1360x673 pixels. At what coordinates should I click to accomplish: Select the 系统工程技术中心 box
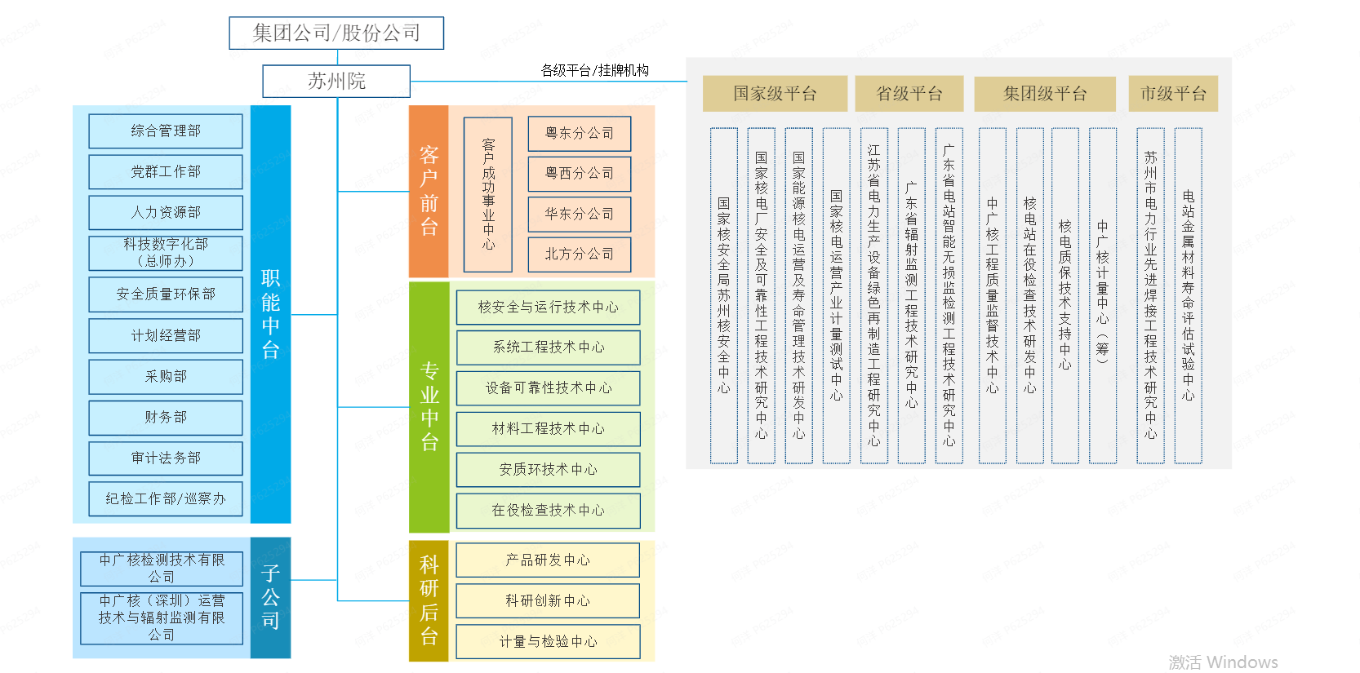pyautogui.click(x=549, y=348)
